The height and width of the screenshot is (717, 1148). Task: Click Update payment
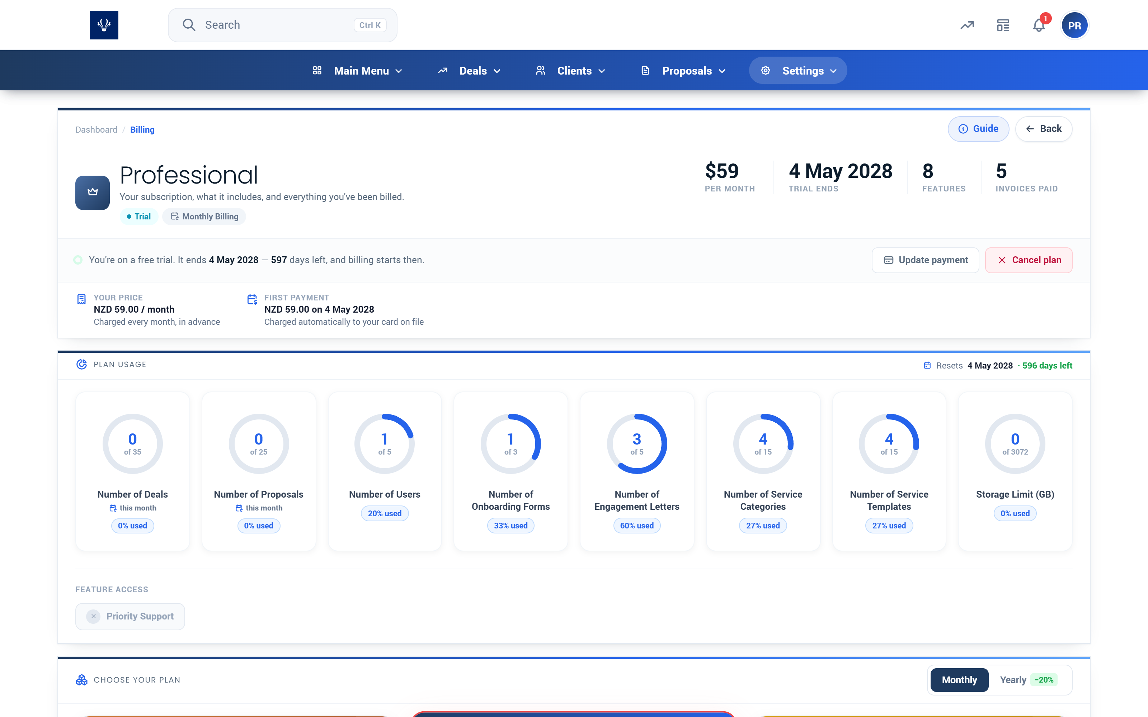pyautogui.click(x=926, y=260)
